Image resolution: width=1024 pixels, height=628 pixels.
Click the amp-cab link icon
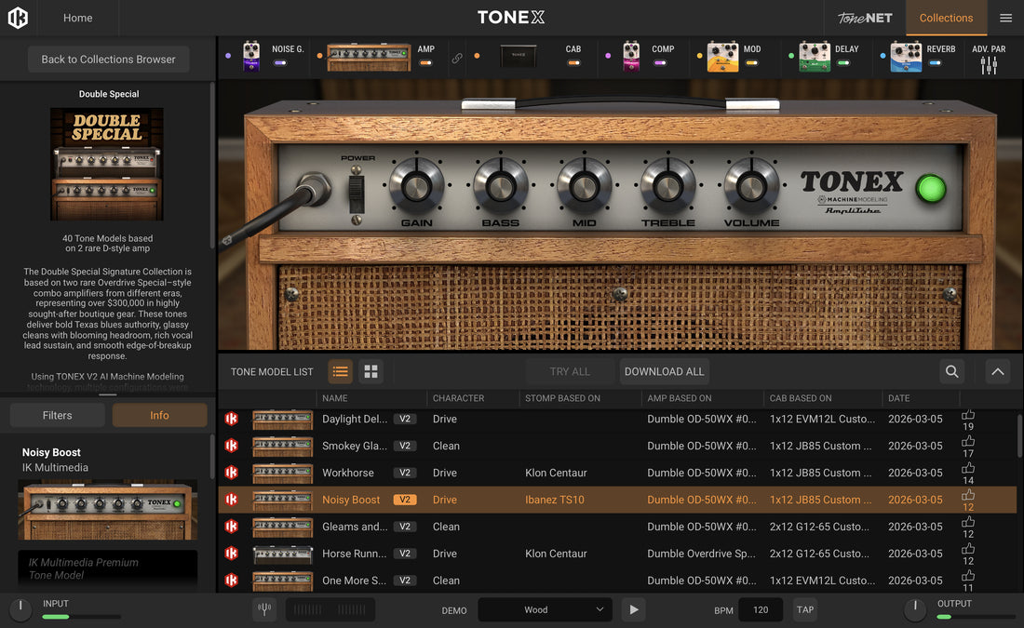[457, 58]
